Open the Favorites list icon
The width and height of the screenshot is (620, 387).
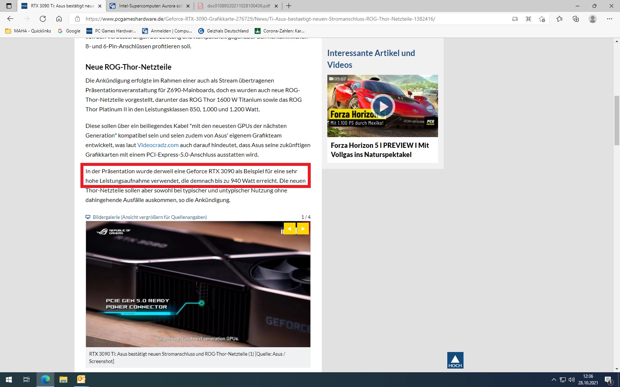pyautogui.click(x=559, y=19)
